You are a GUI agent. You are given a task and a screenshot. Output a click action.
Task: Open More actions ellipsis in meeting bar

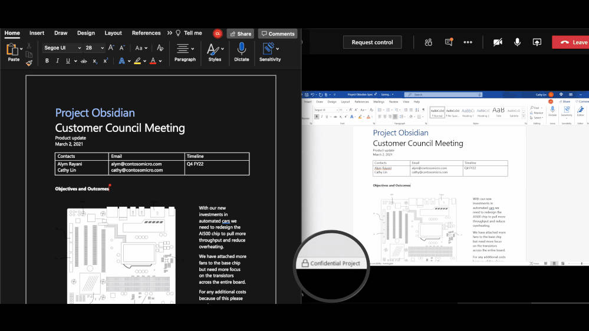click(468, 42)
